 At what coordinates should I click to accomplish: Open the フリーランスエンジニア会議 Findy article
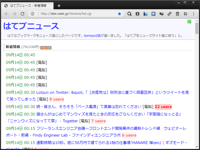pyautogui.click(x=96, y=132)
